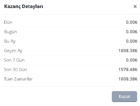The image size is (140, 106).
Task: Select the Son 7 Gün label
Action: 14,60
